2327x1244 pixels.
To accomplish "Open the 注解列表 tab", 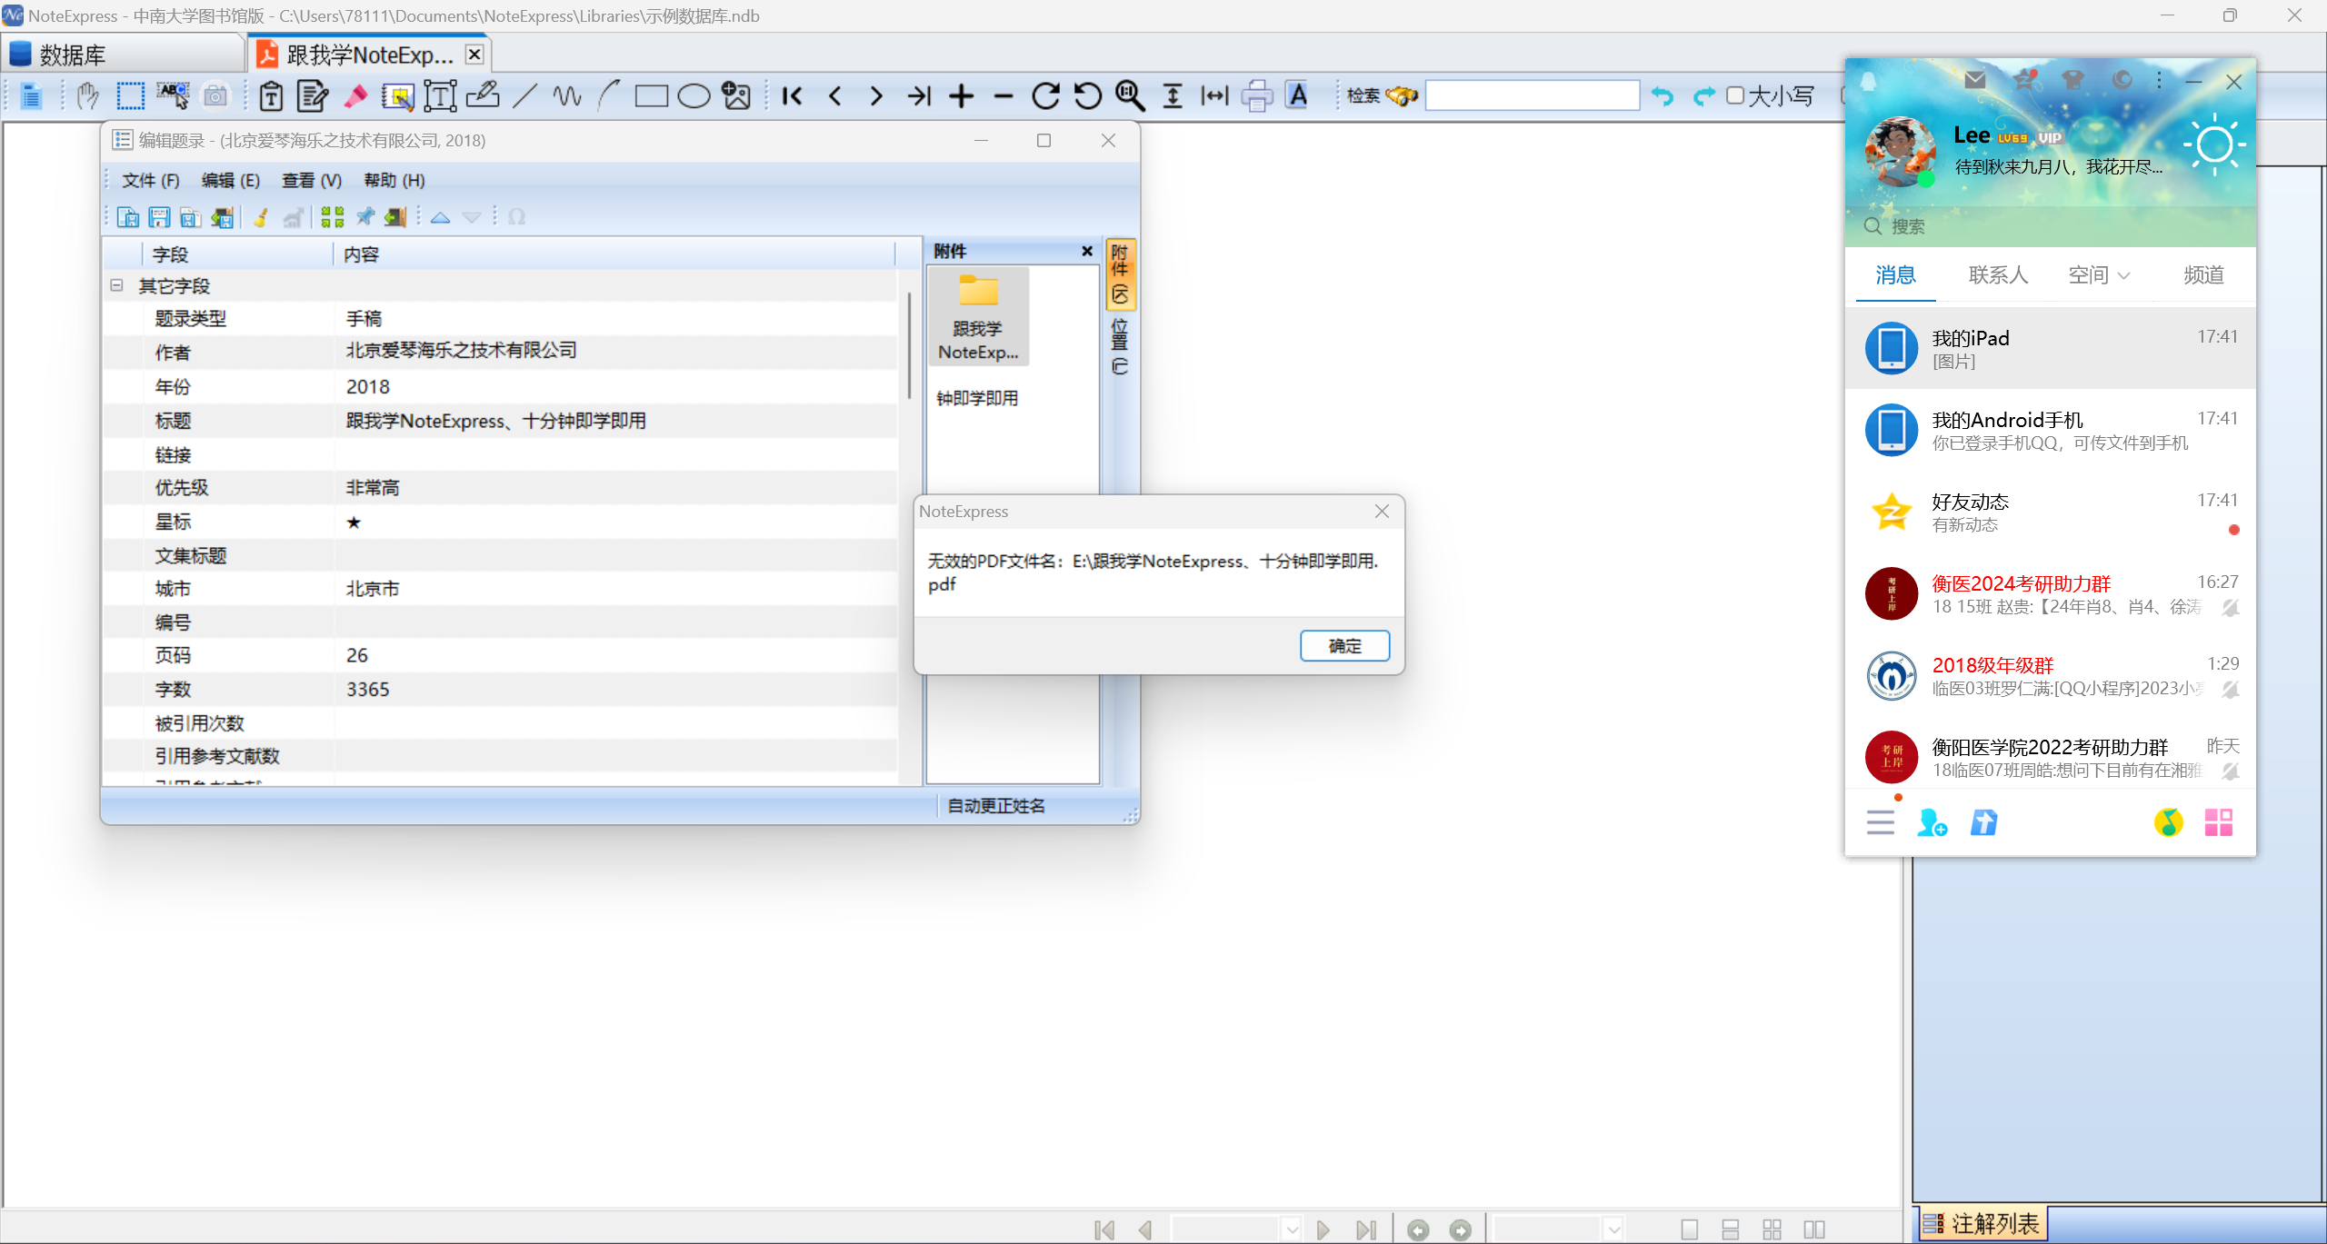I will (x=1982, y=1224).
